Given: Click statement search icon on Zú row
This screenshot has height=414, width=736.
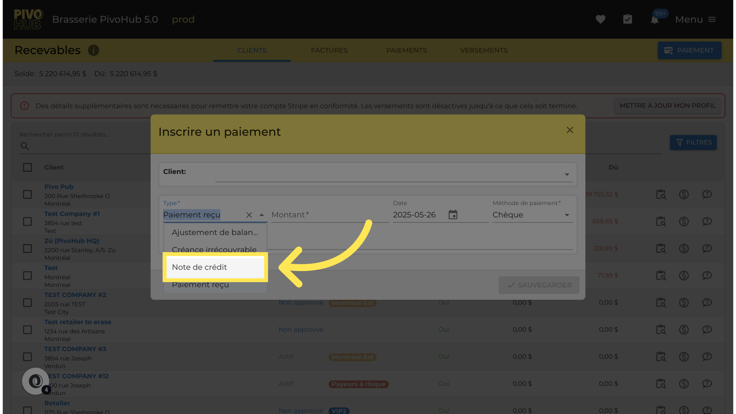Looking at the screenshot, I should (x=661, y=248).
